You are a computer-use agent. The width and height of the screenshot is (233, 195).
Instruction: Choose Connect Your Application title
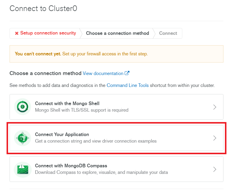[62, 135]
